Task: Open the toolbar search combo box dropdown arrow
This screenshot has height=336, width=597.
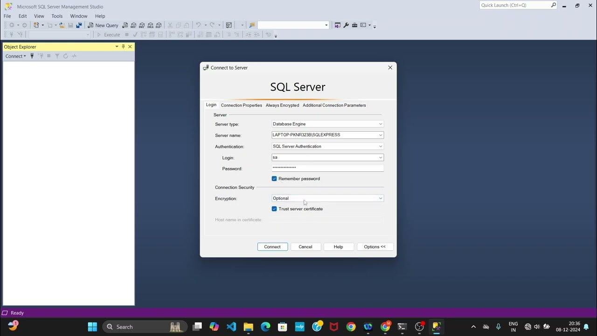Action: [326, 25]
